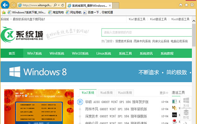Click hot search 风林火山系统
The width and height of the screenshot is (197, 124).
pos(161,41)
